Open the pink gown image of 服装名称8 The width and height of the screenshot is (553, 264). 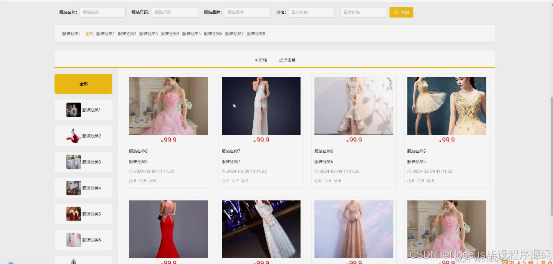point(168,106)
